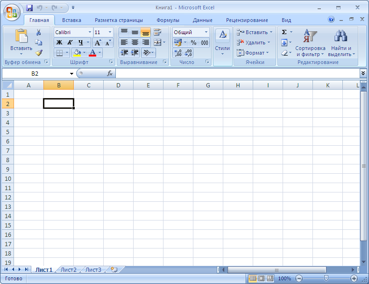Switch to Page Layout view
The image size is (369, 284).
[262, 278]
